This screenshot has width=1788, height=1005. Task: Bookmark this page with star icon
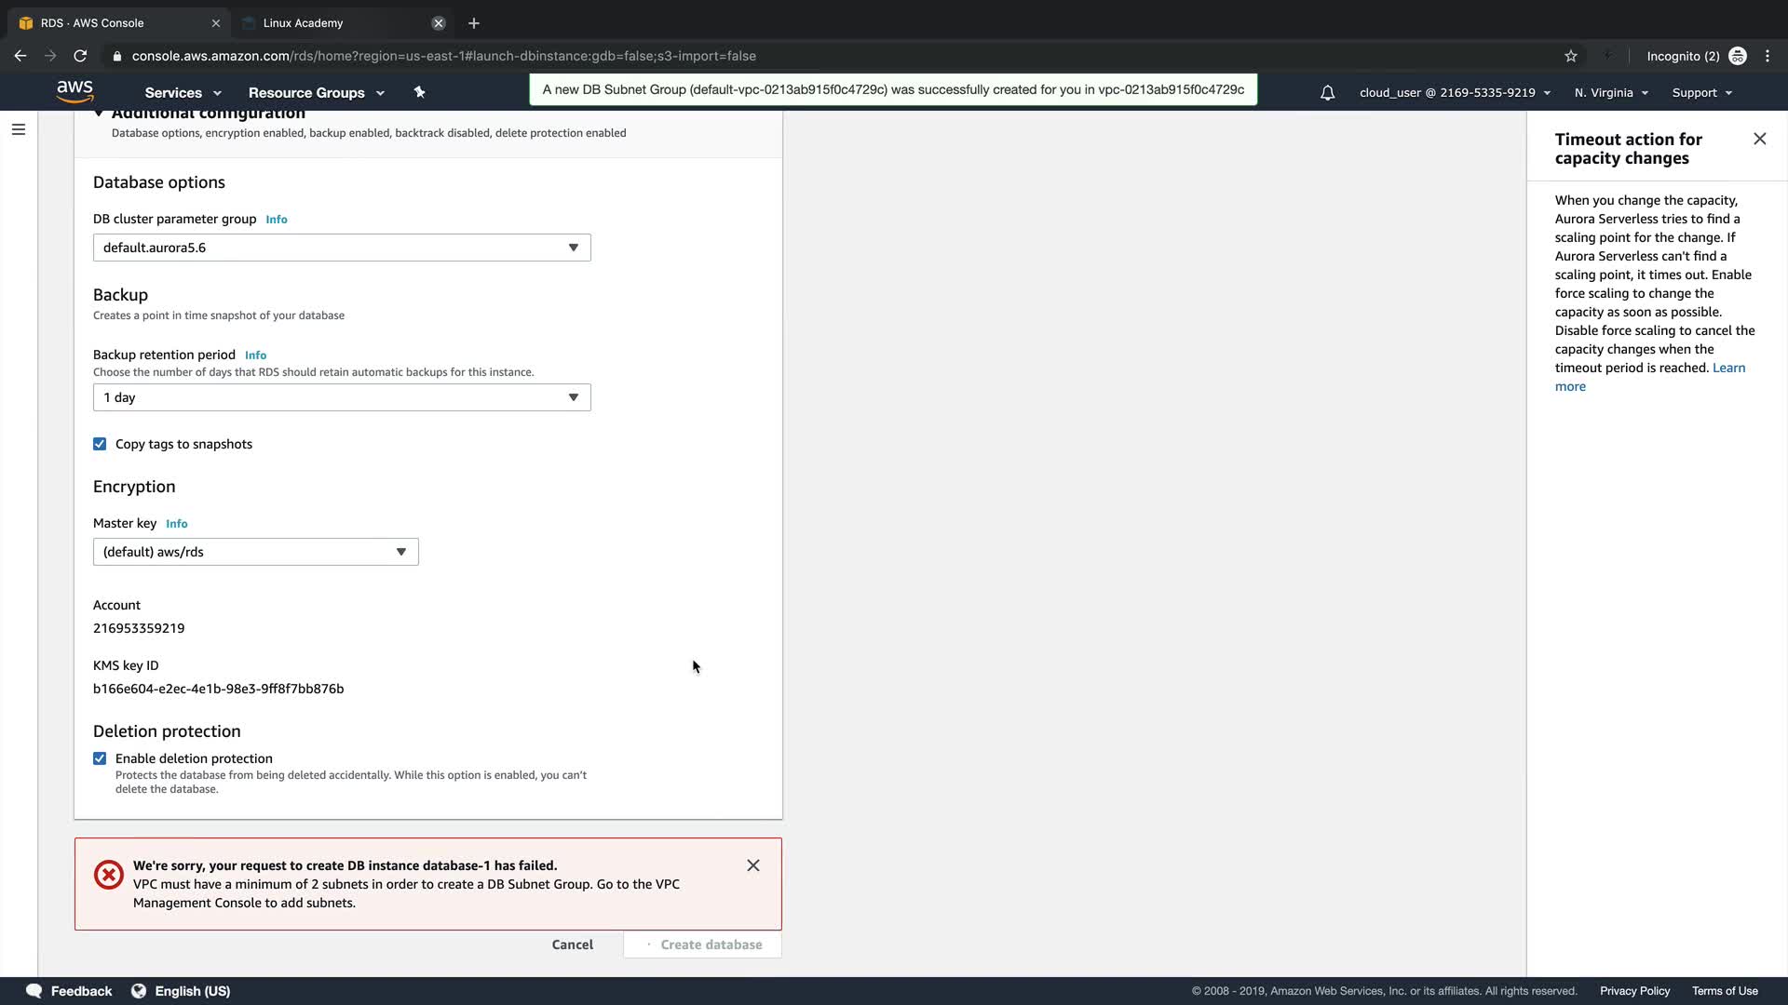[x=1571, y=56]
